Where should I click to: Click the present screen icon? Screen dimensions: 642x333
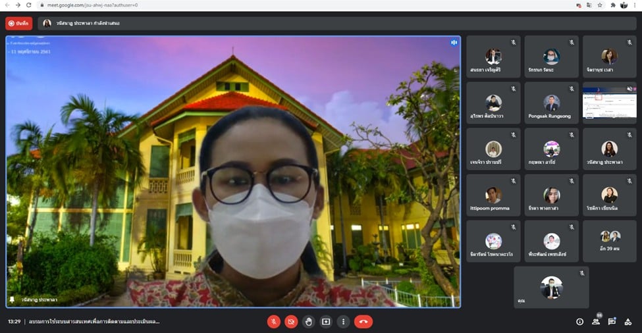(x=326, y=322)
